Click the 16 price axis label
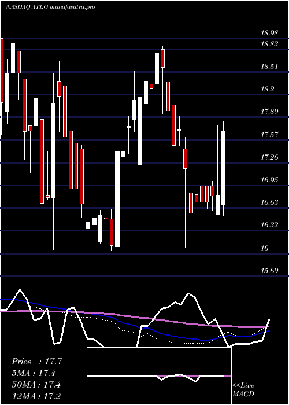 [265, 248]
